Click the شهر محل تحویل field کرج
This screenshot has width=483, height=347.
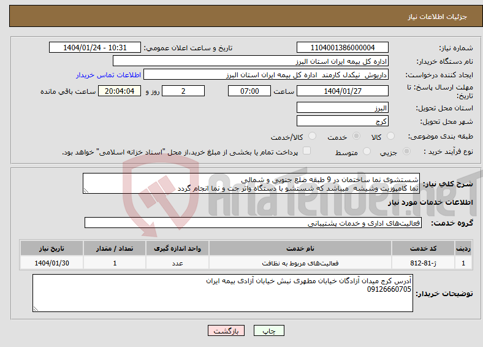342,121
